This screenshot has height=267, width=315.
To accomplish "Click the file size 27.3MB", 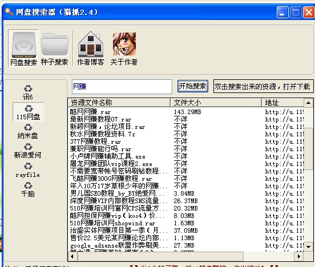I will pos(184,245).
